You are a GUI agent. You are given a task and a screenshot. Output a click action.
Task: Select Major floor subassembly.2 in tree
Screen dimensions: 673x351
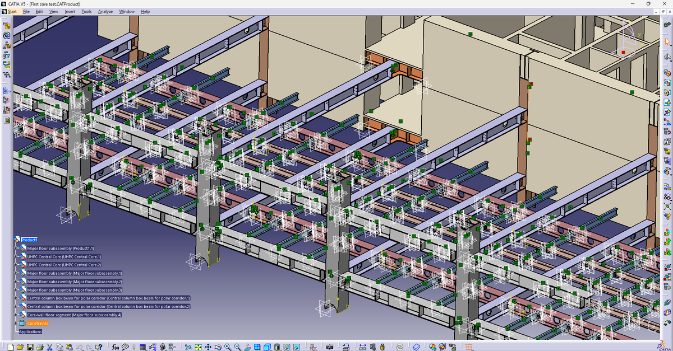75,282
